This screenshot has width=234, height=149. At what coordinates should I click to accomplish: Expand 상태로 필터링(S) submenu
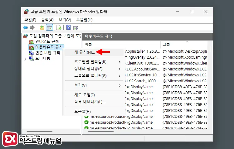click(x=94, y=69)
